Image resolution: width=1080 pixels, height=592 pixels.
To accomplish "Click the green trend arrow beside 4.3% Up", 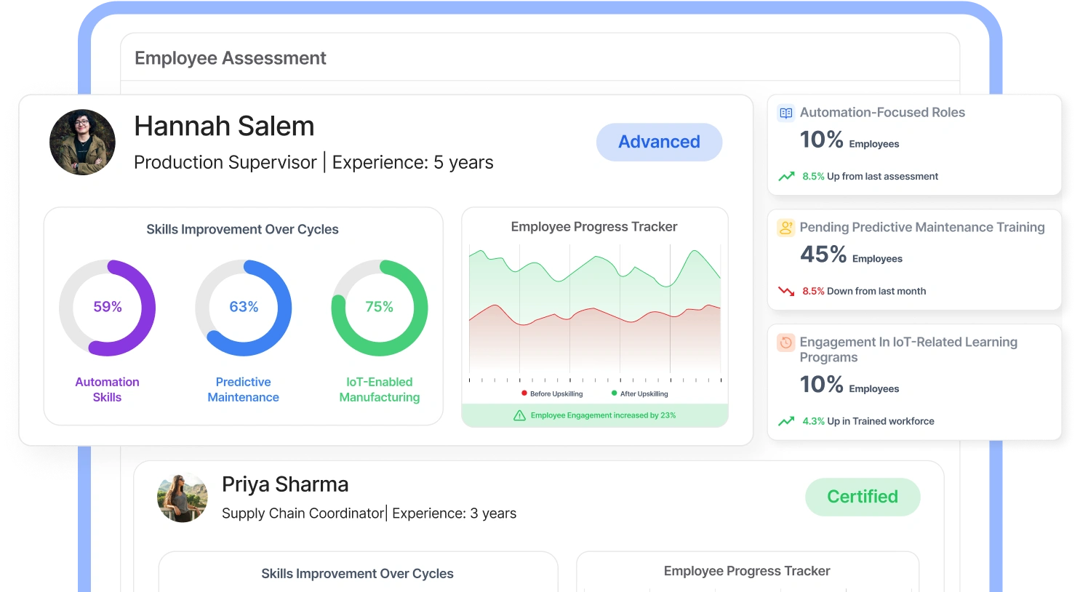I will click(786, 421).
